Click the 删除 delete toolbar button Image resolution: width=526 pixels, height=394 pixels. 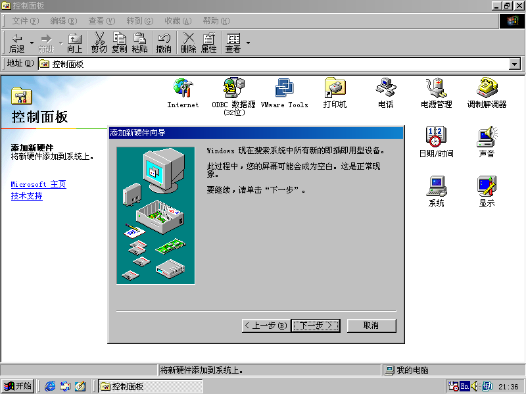pyautogui.click(x=188, y=43)
